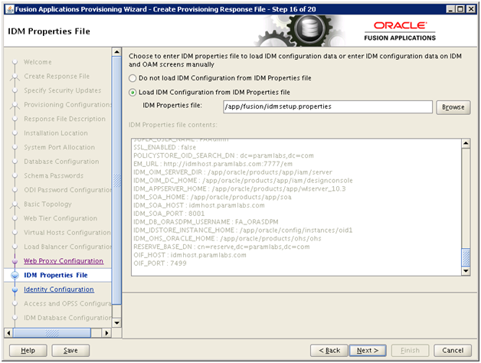This screenshot has height=363, width=481.
Task: Click the 'OIF_HOST : idmhost.paramlabs.com' line
Action: pos(190,255)
